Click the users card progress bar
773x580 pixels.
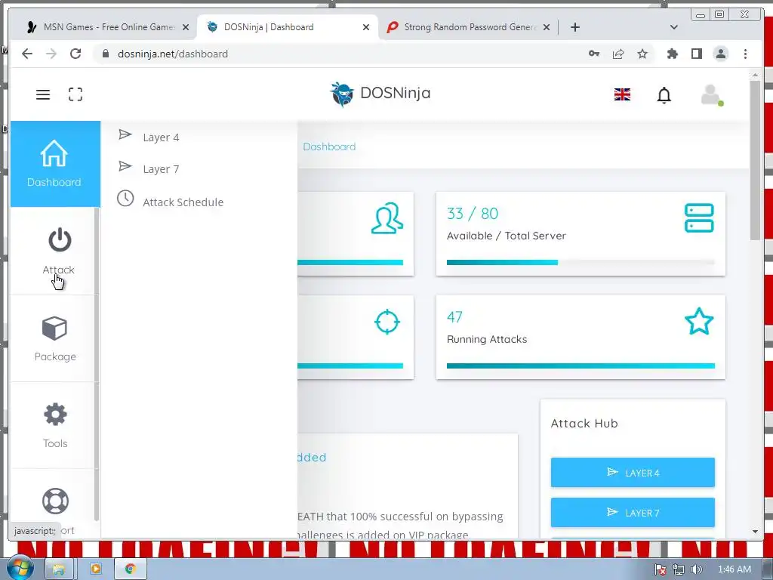350,262
